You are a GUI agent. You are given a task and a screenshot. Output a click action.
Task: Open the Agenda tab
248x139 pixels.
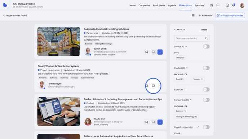pos(172,5)
